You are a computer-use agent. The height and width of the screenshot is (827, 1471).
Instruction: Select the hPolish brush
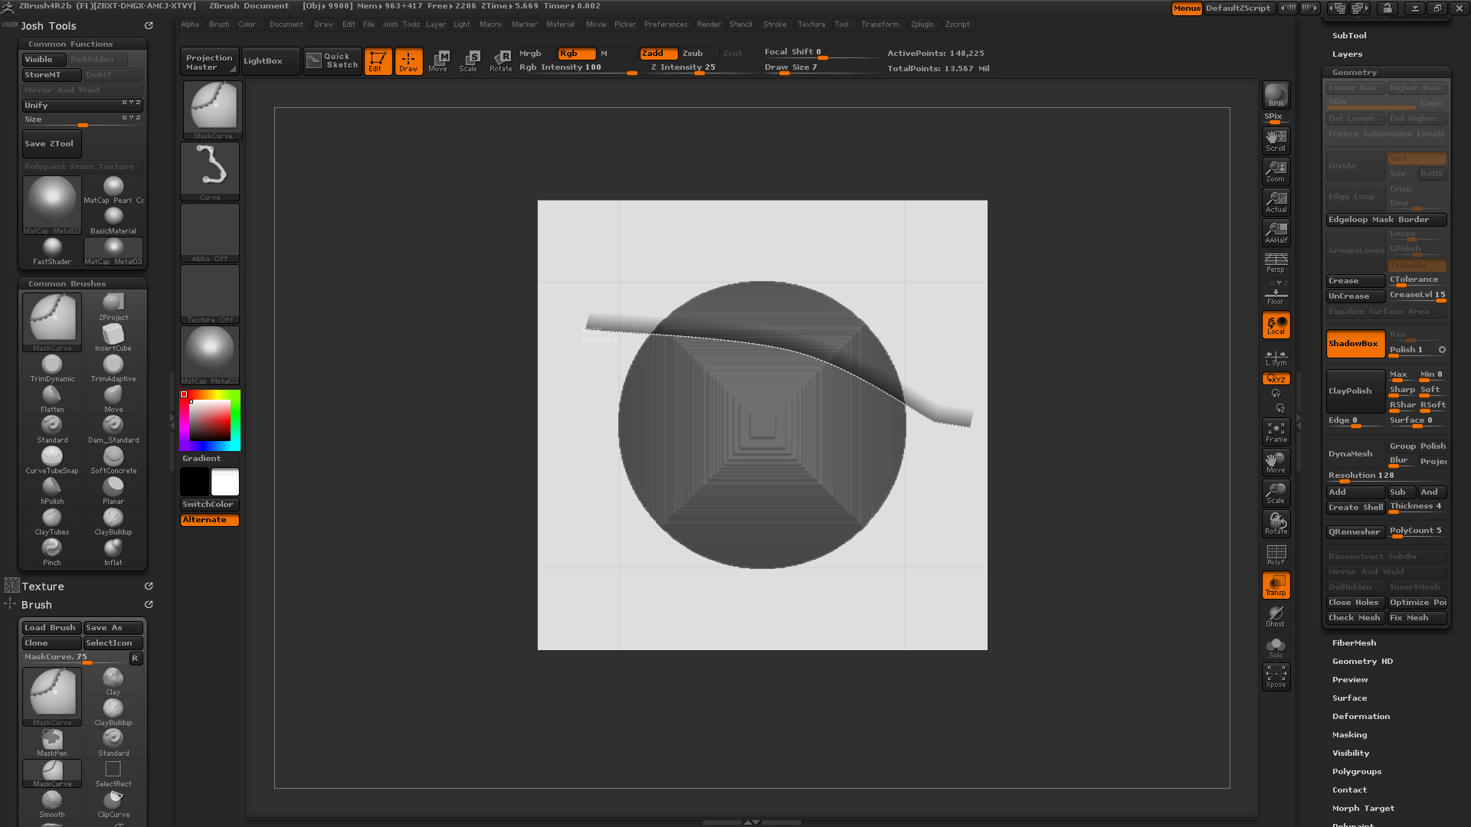(52, 491)
